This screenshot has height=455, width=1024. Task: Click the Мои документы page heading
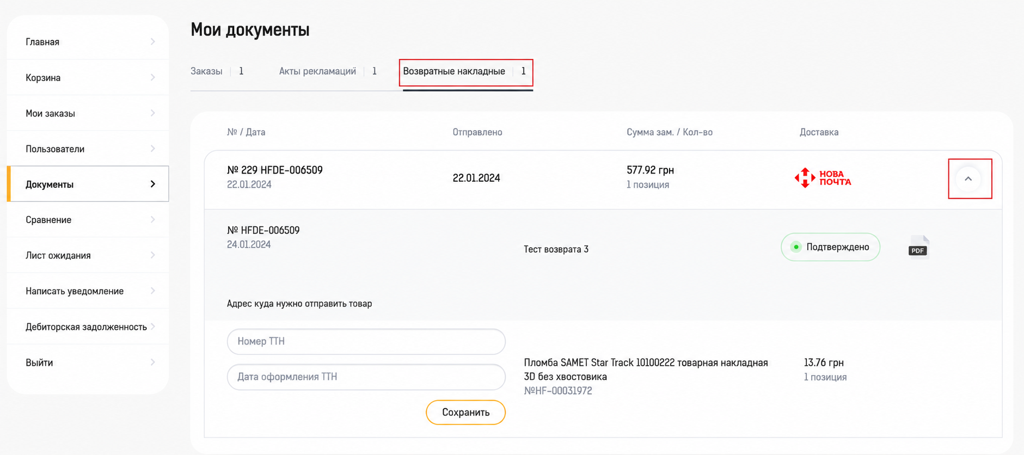[250, 29]
